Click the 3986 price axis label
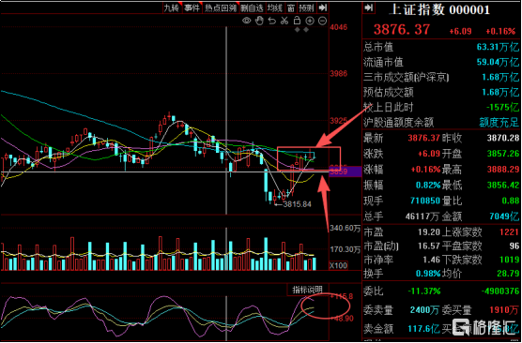This screenshot has height=343, width=522. click(338, 73)
